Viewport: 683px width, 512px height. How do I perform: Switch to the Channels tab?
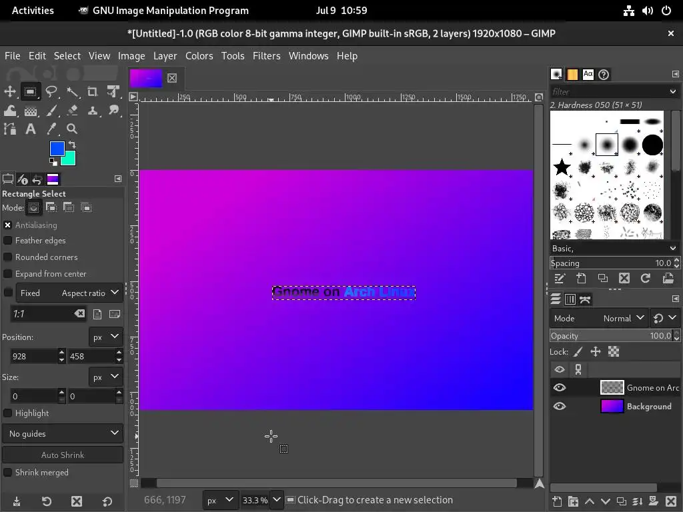[x=570, y=299]
